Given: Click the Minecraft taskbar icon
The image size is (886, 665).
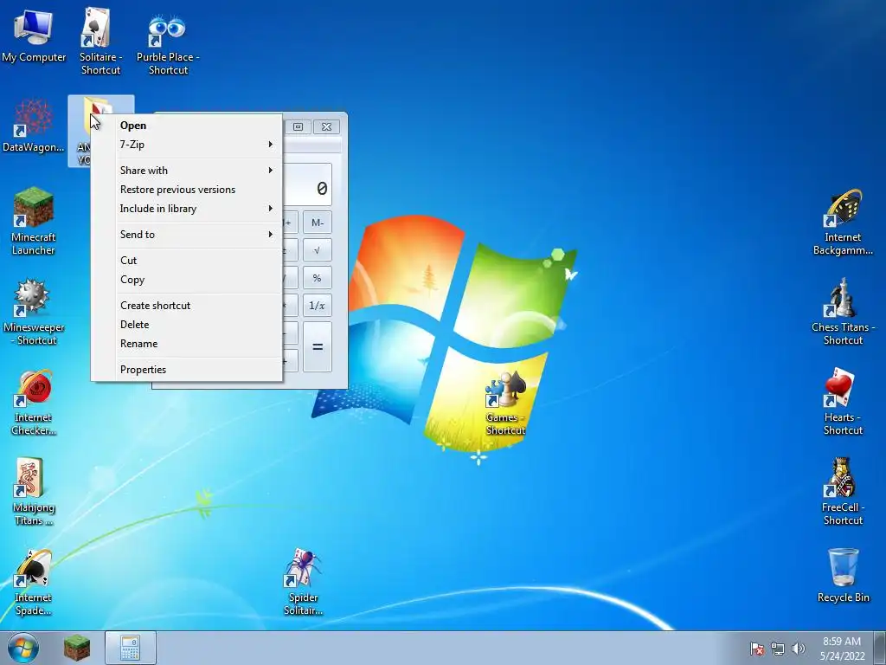Looking at the screenshot, I should (x=77, y=648).
